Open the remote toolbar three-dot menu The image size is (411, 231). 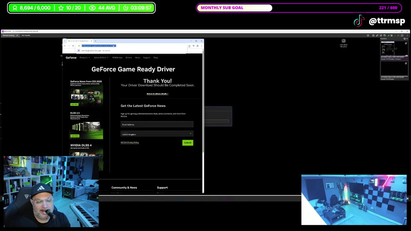tap(407, 35)
